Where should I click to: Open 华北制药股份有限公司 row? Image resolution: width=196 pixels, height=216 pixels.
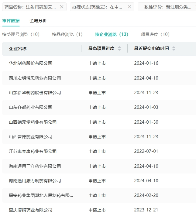[x=99, y=63]
